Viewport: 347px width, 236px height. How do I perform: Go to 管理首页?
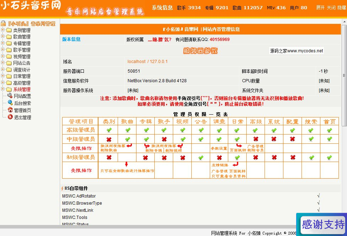tap(22, 110)
